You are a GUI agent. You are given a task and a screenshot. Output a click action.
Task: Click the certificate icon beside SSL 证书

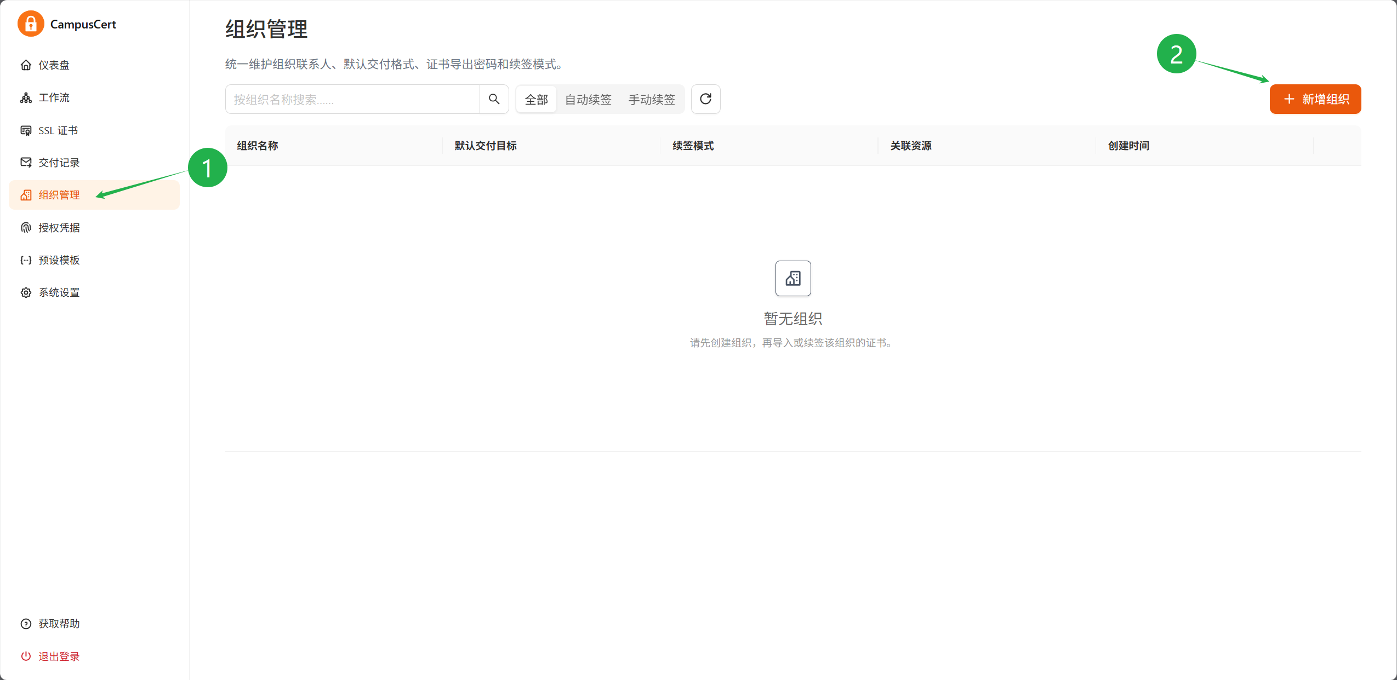point(26,130)
